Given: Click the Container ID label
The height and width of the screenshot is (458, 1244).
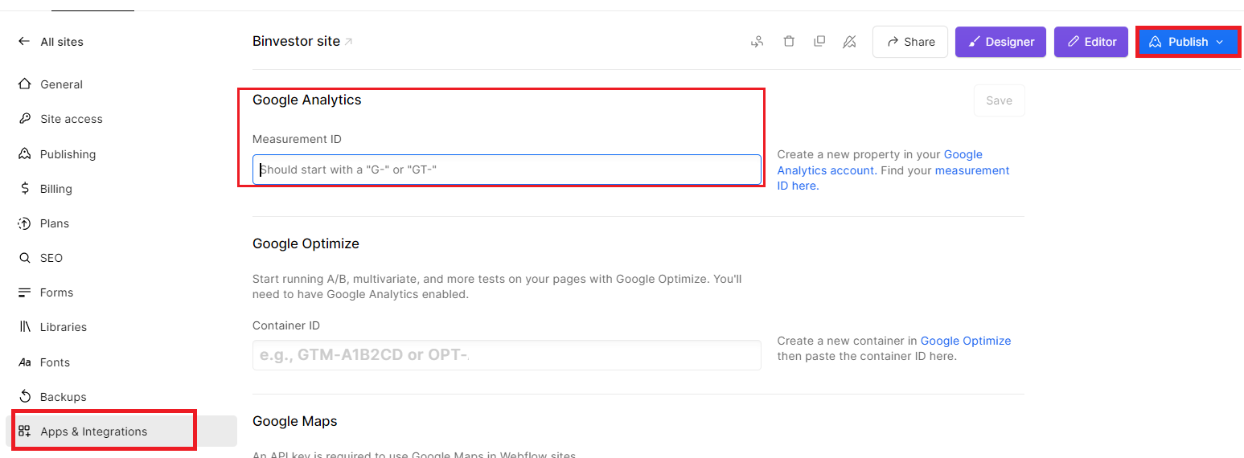Looking at the screenshot, I should [286, 325].
